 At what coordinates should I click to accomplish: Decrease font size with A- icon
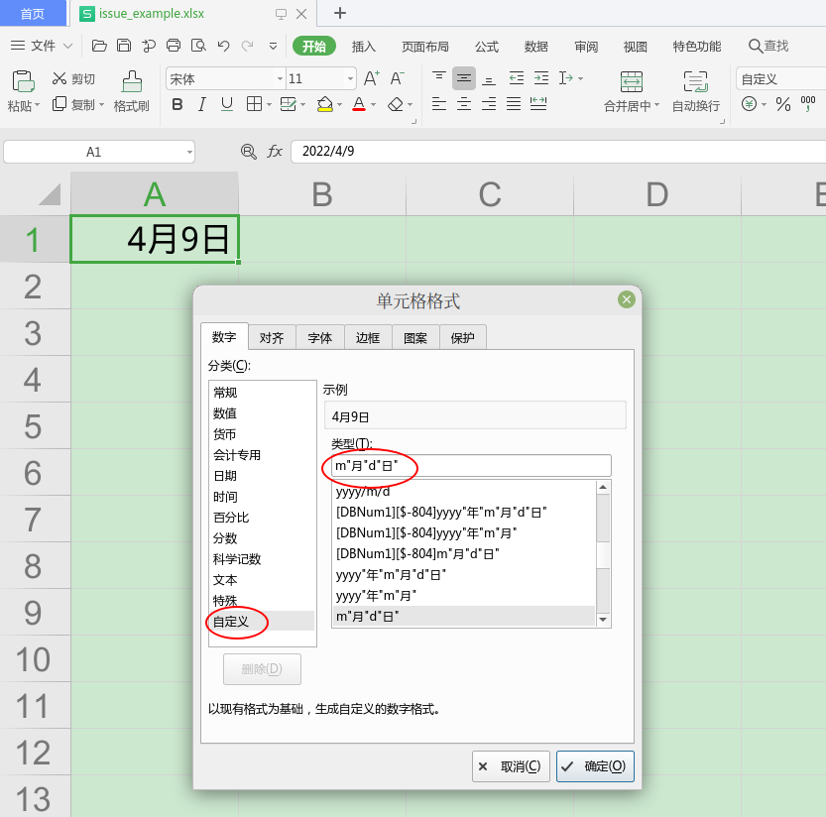click(398, 79)
